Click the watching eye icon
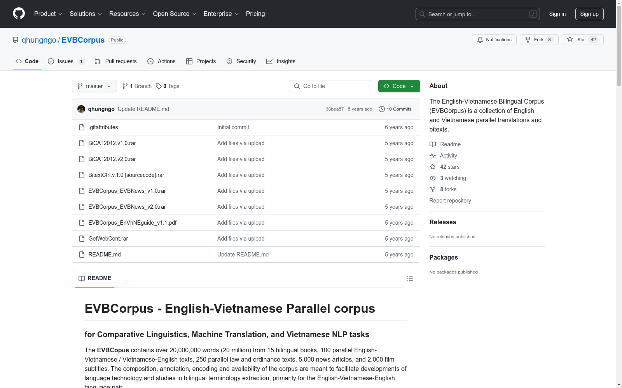The height and width of the screenshot is (388, 622). point(433,178)
